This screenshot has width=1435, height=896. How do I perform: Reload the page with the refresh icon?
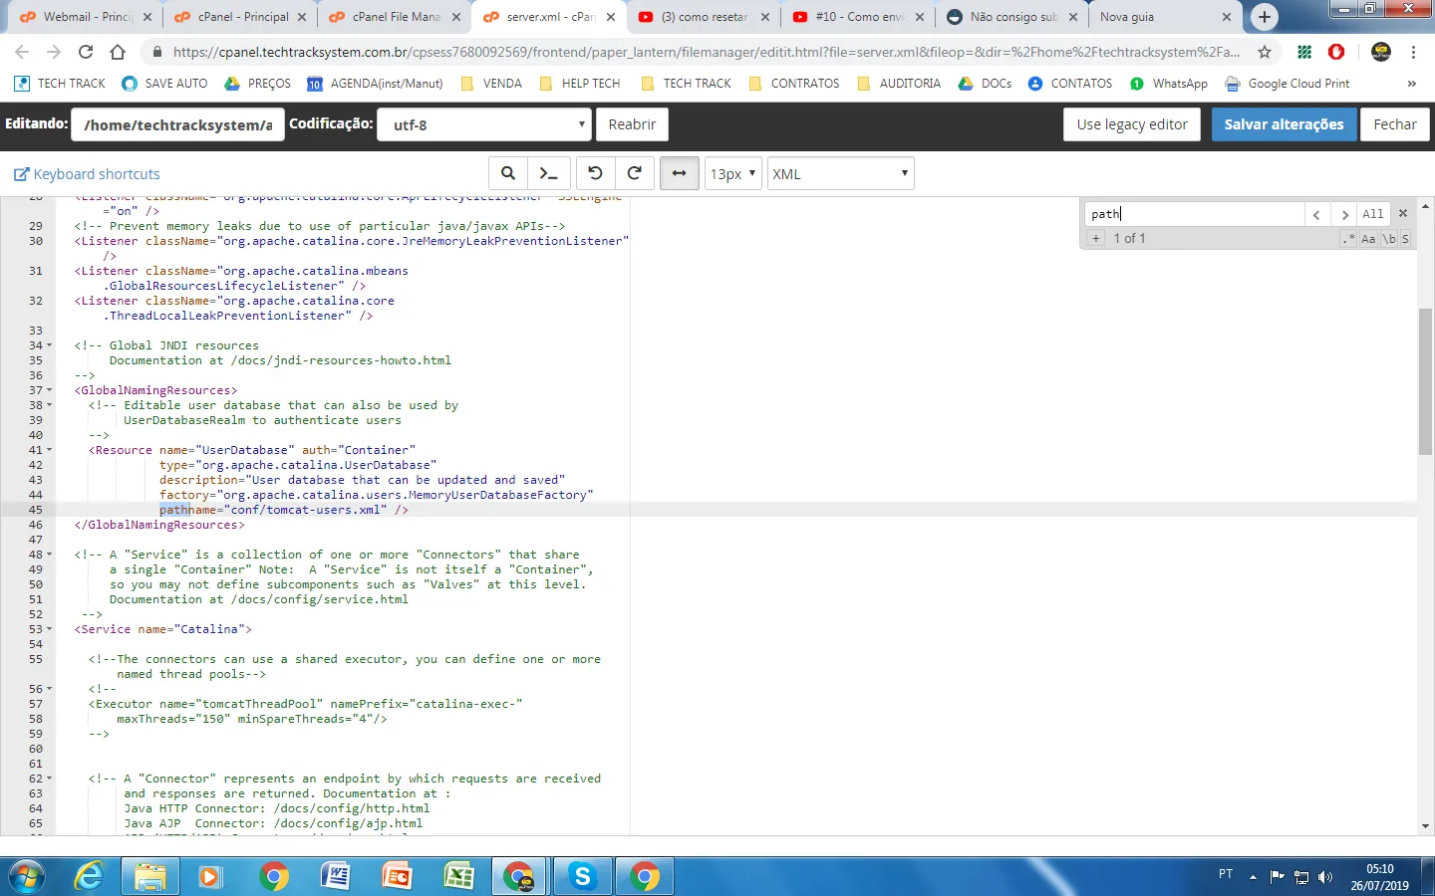point(86,52)
